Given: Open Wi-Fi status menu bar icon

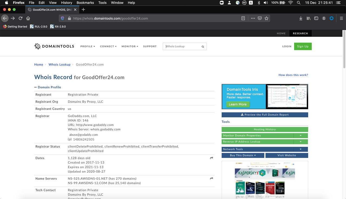Looking at the screenshot, I should click(291, 3).
